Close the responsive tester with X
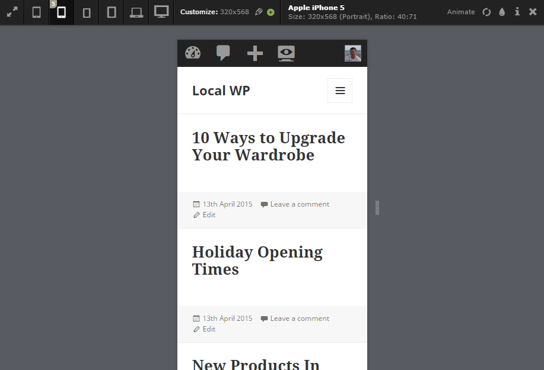 [x=533, y=12]
